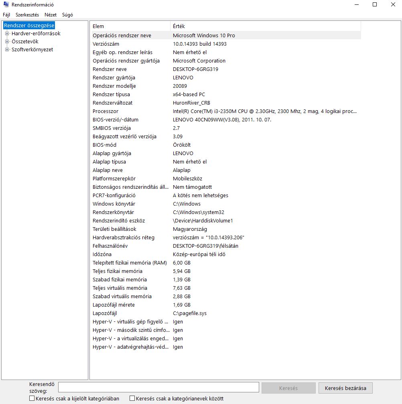Select Rendszerindító eszköz row
Image resolution: width=402 pixels, height=404 pixels.
tap(226, 220)
